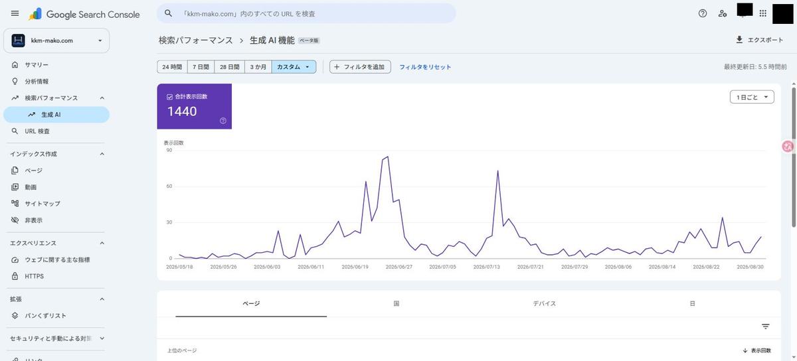Viewport: 797px width, 361px height.
Task: Select the 7 日間 range
Action: point(201,67)
